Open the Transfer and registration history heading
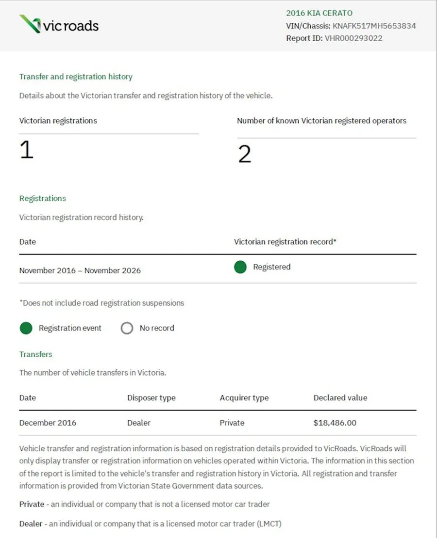This screenshot has width=437, height=538. 76,77
